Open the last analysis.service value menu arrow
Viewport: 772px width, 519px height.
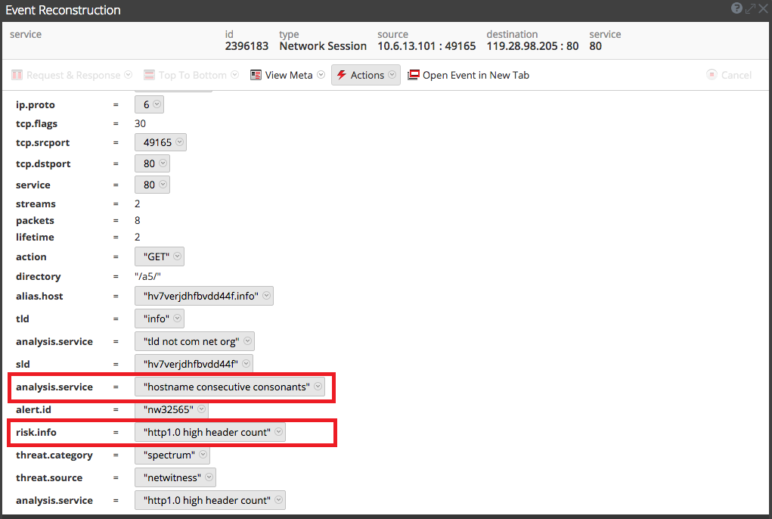279,500
